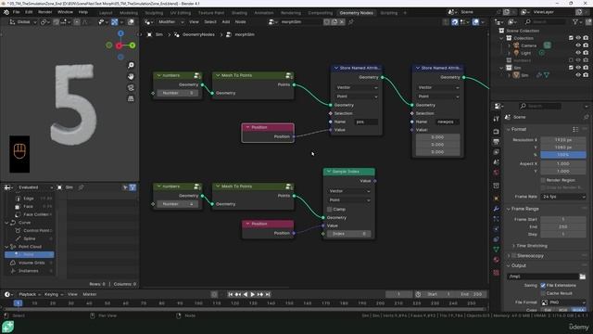
Task: Switch to the Geometry Nodes workspace tab
Action: 356,13
